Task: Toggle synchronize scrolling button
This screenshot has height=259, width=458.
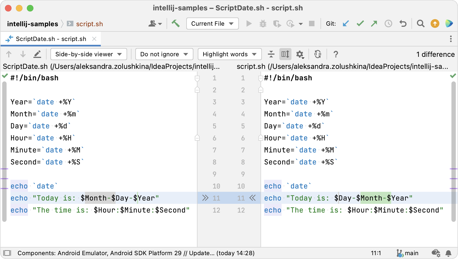Action: tap(285, 54)
